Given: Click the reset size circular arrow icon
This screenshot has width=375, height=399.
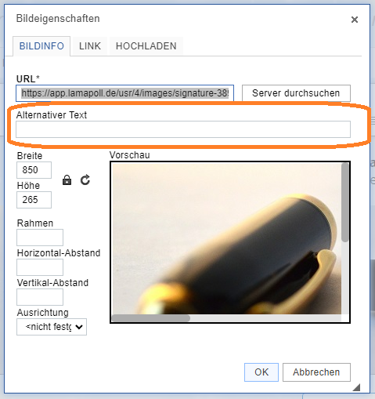Looking at the screenshot, I should coord(85,180).
